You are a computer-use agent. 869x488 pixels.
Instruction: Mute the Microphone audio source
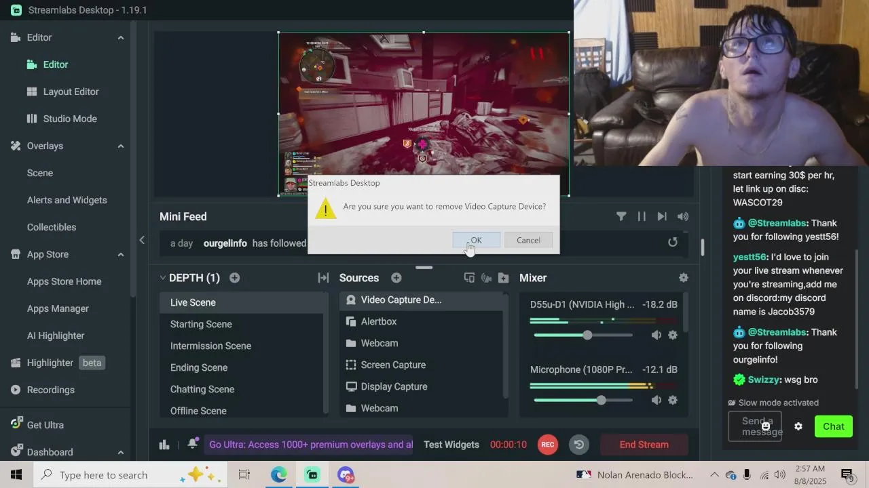pos(656,400)
